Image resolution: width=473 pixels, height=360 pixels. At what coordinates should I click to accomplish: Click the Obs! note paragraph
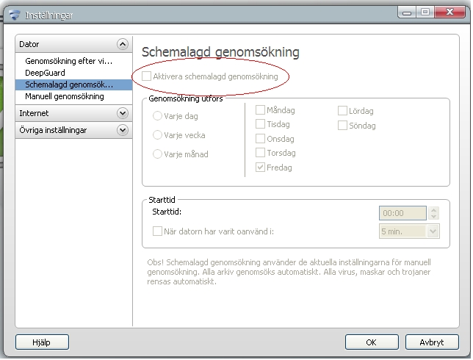click(x=289, y=272)
